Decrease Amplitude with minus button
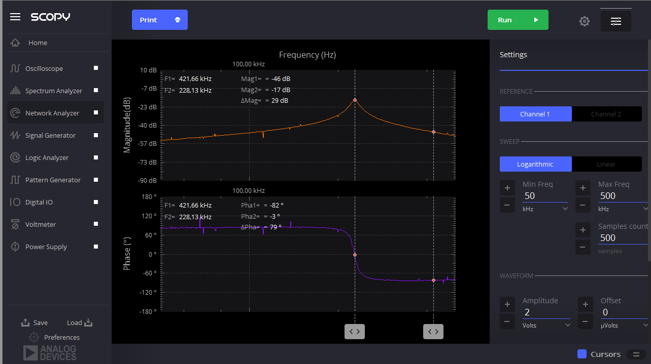This screenshot has height=364, width=651. pos(507,321)
